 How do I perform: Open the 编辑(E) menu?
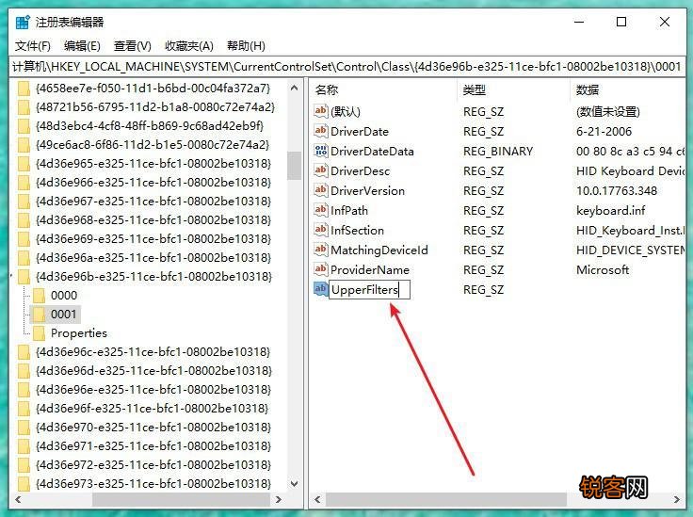click(x=82, y=46)
